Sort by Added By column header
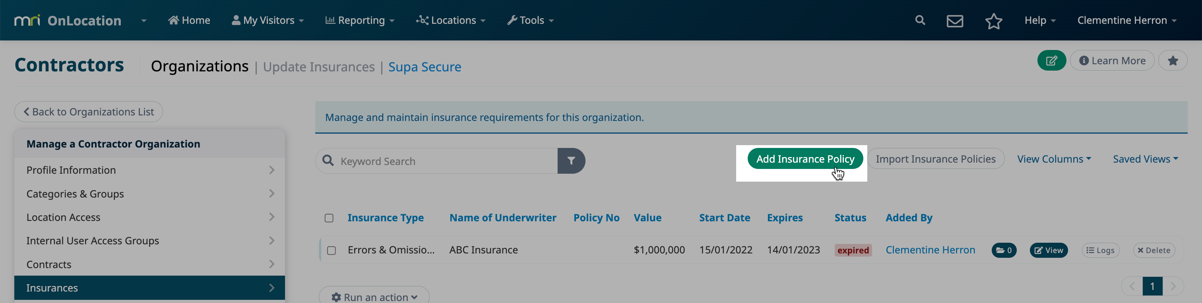Viewport: 1202px width, 303px height. 909,218
